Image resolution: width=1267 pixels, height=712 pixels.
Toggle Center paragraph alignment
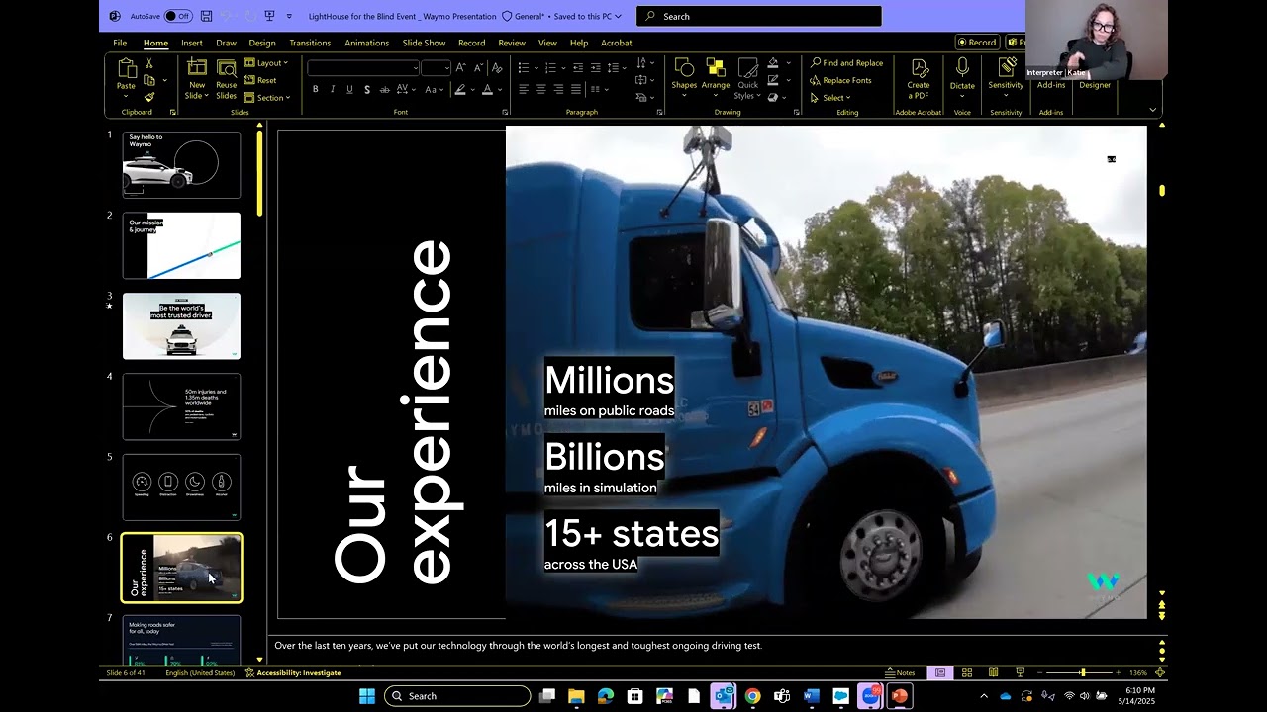[x=541, y=89]
